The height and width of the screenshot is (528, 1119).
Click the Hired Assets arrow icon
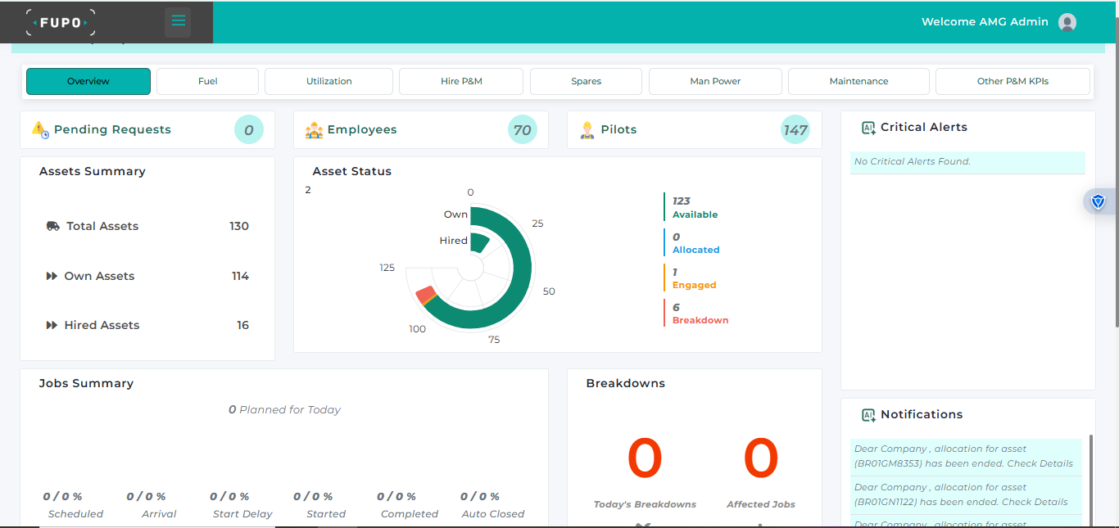pos(52,325)
